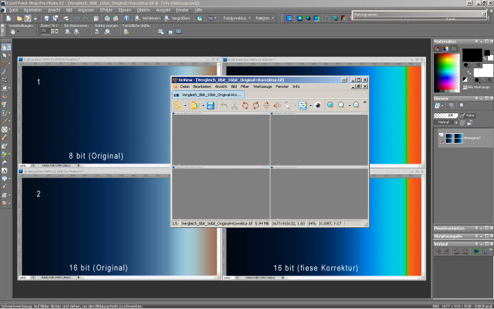Select the Pan tool in left toolbar
Viewport: 494px width, 309px height.
tap(5, 47)
